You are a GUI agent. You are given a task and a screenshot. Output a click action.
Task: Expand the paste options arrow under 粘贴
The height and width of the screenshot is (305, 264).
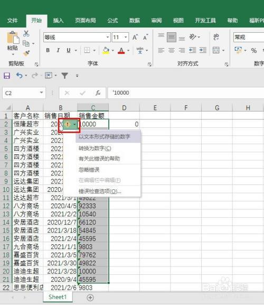pos(13,54)
